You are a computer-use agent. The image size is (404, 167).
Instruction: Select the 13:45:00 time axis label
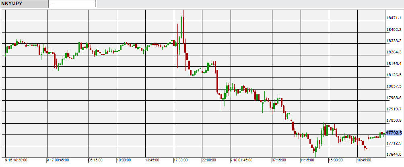click(x=152, y=160)
